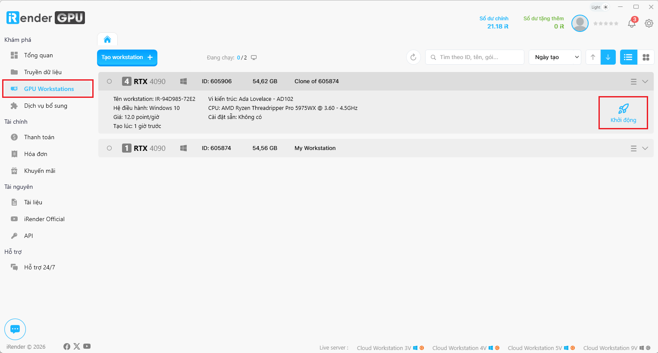This screenshot has width=658, height=353.
Task: Click monitor icon beside Đang chạy count
Action: (x=254, y=58)
